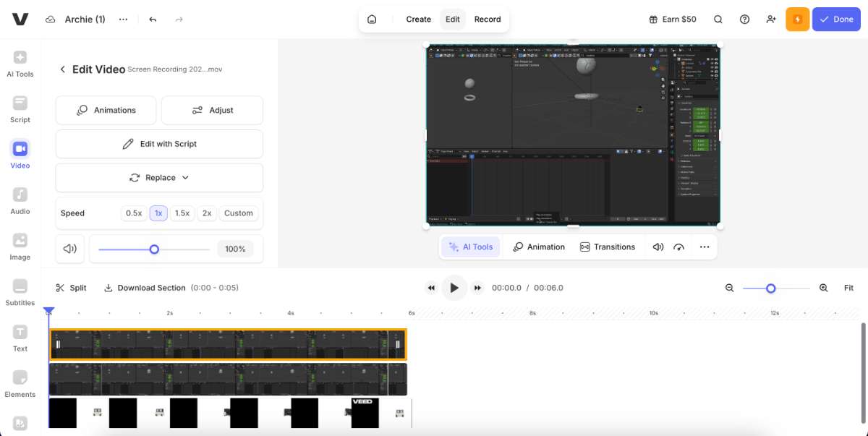Open the VEED logo home
The width and height of the screenshot is (868, 436).
pos(20,20)
